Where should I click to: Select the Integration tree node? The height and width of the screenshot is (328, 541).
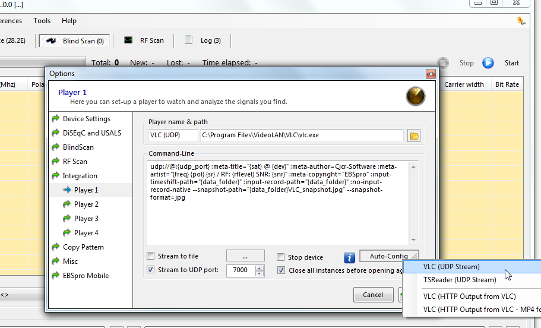[80, 176]
